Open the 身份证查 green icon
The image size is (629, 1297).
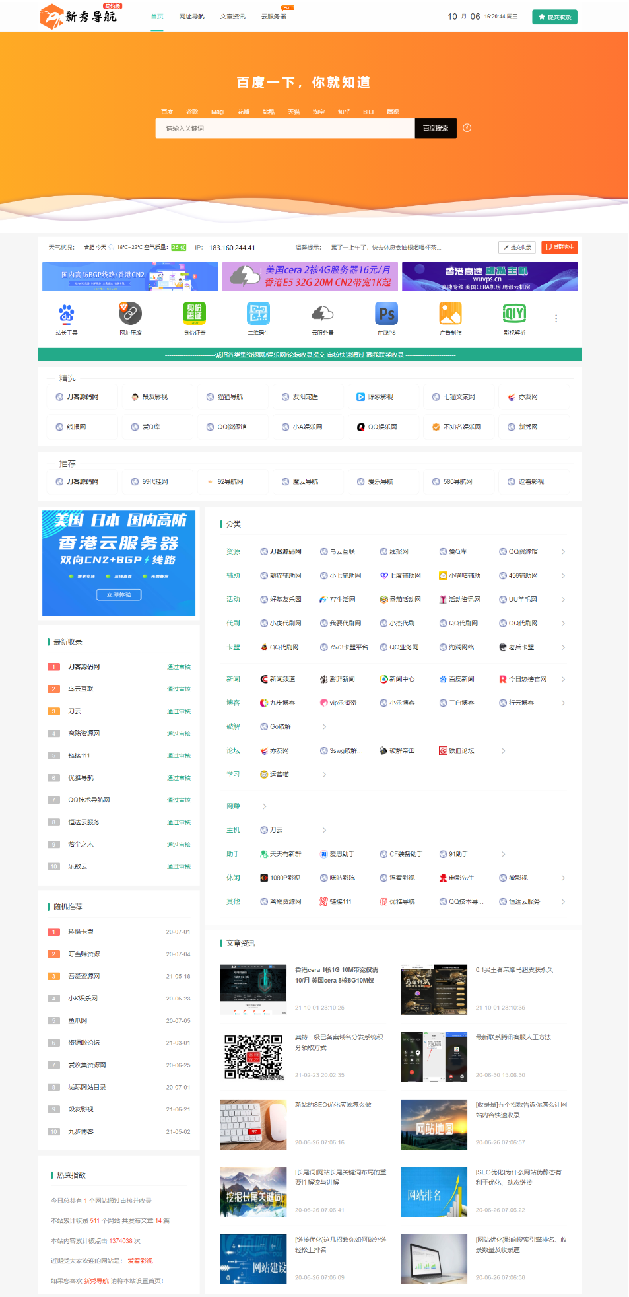pos(195,314)
